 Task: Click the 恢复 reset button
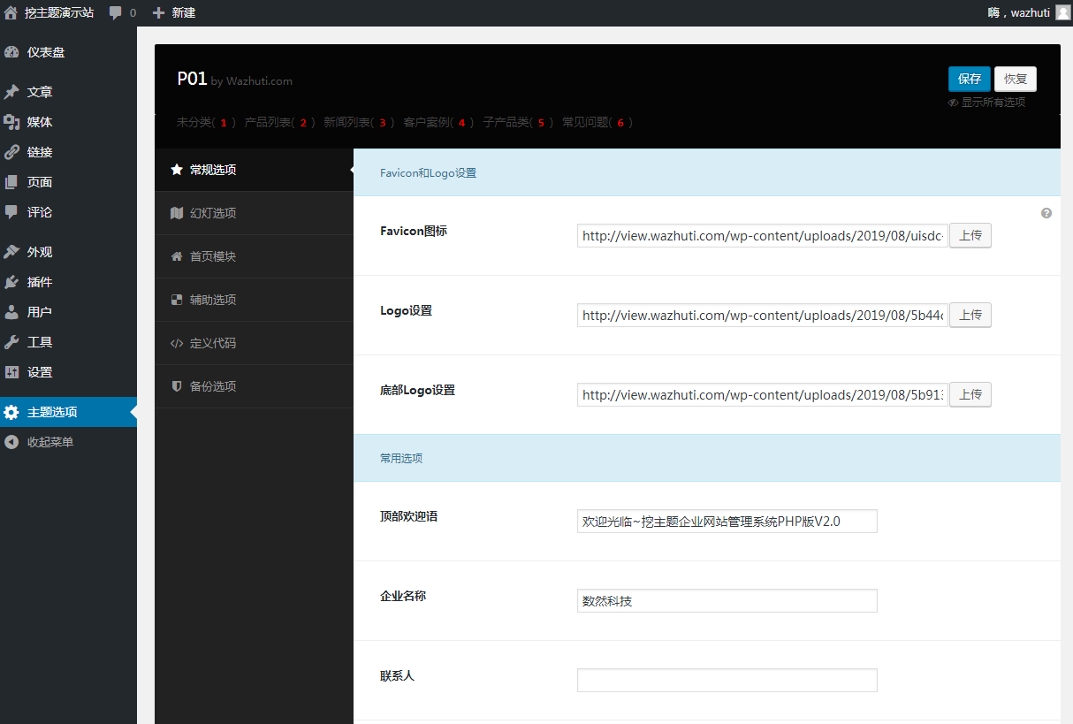(1015, 79)
